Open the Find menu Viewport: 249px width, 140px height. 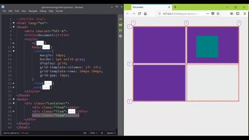(17, 11)
